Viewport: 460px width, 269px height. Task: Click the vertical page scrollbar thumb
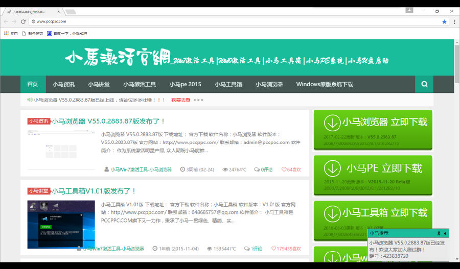(x=457, y=64)
